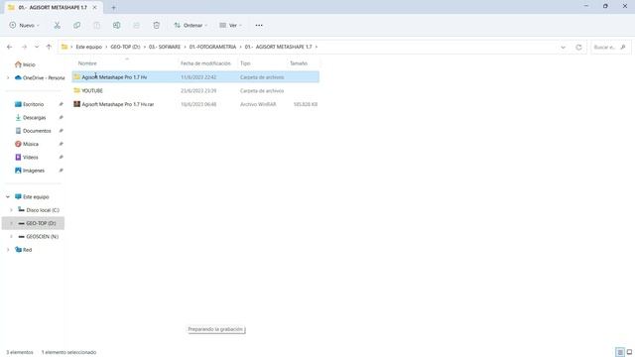Select the YOUTUBE folder
Image resolution: width=635 pixels, height=357 pixels.
(x=92, y=90)
